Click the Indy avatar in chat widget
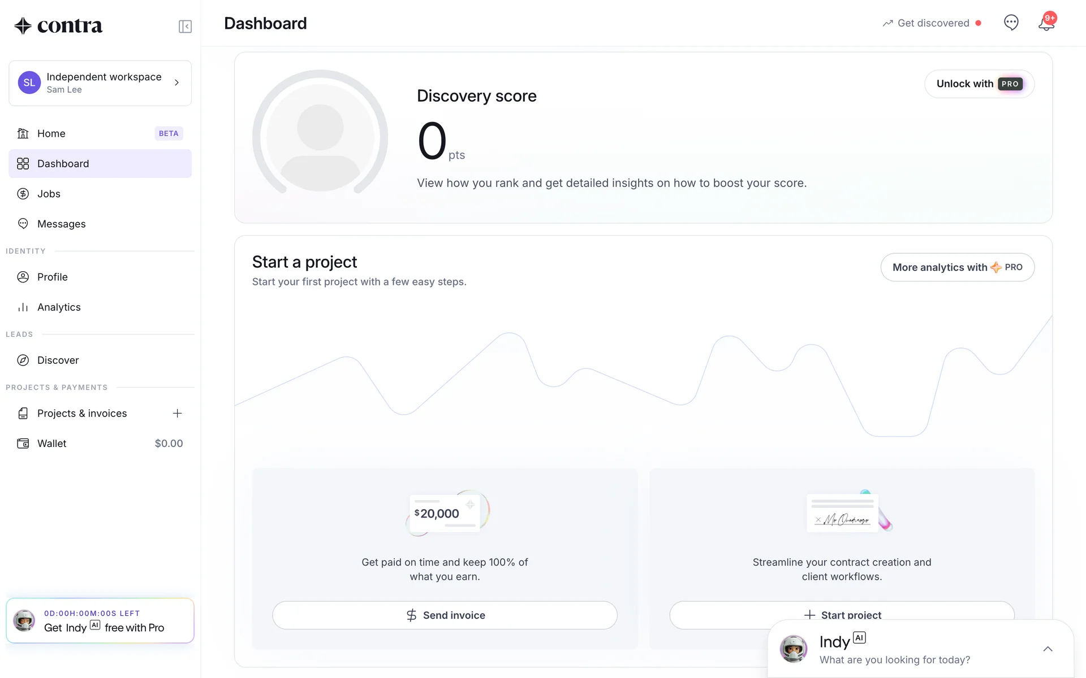Viewport: 1086px width, 678px height. click(x=794, y=649)
